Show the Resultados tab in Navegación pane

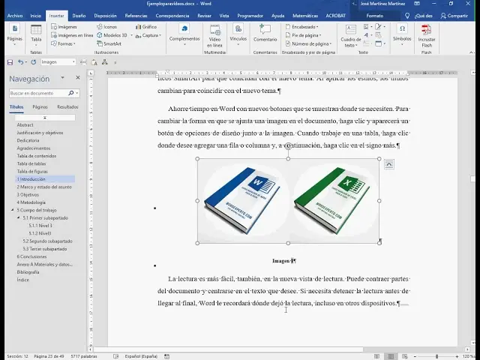[x=67, y=106]
